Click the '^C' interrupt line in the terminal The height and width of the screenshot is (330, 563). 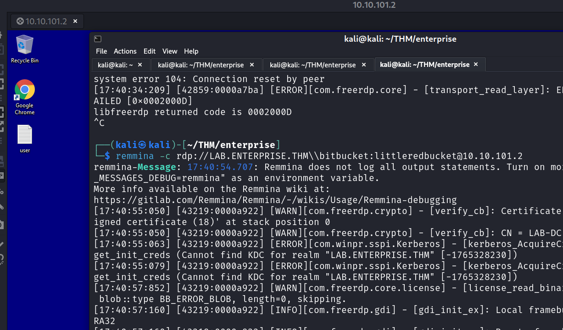(99, 123)
